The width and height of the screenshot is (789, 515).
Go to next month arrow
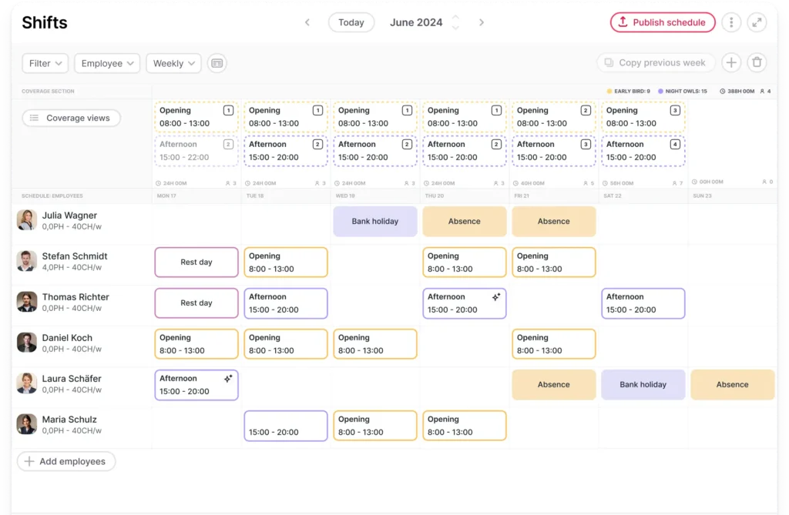point(482,22)
